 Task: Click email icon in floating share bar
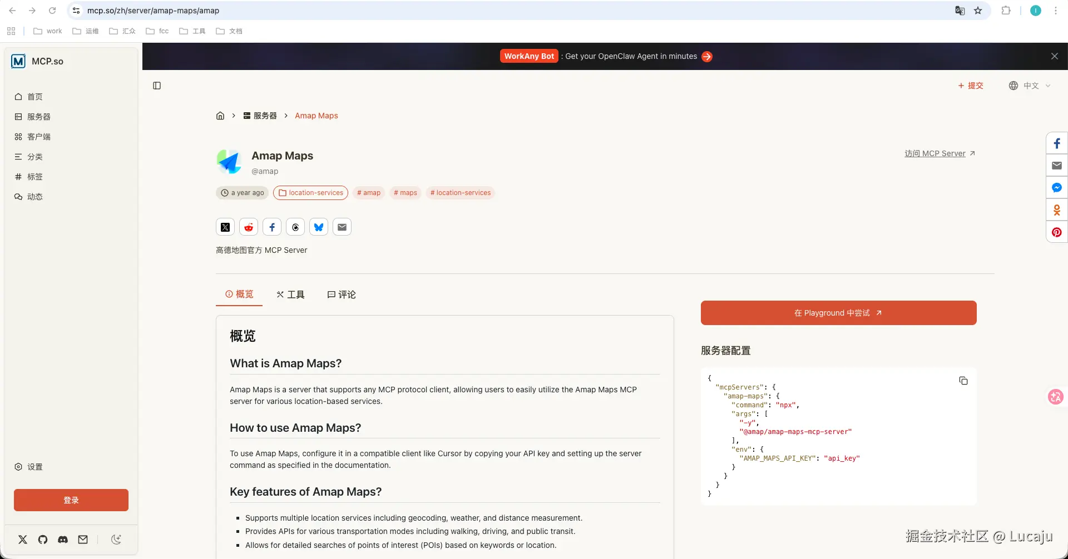click(1057, 166)
